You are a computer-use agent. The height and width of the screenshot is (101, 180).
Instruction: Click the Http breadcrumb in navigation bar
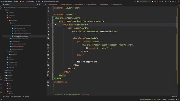pyautogui.click(x=23, y=1)
